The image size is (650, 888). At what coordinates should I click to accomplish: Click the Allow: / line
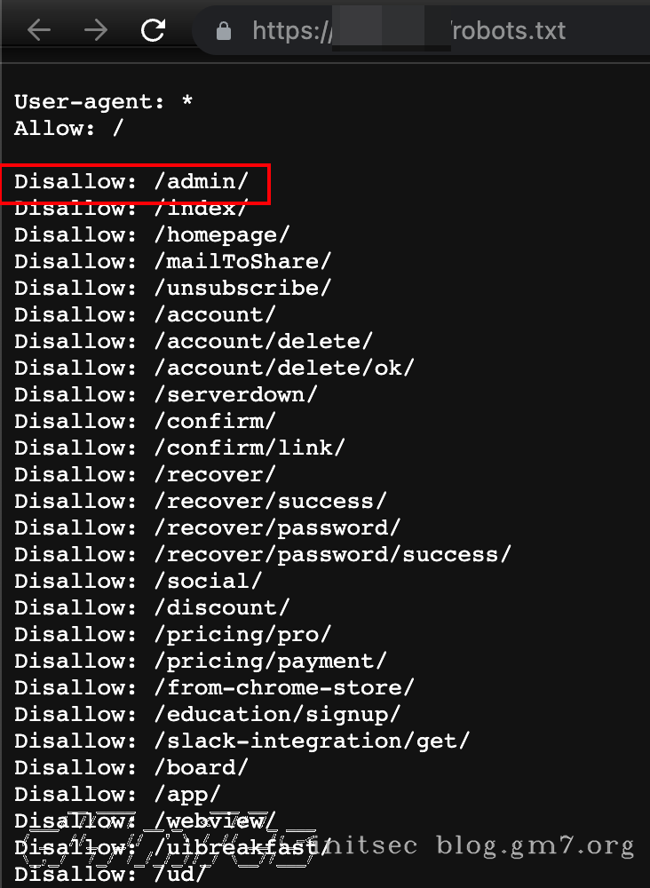tap(69, 129)
